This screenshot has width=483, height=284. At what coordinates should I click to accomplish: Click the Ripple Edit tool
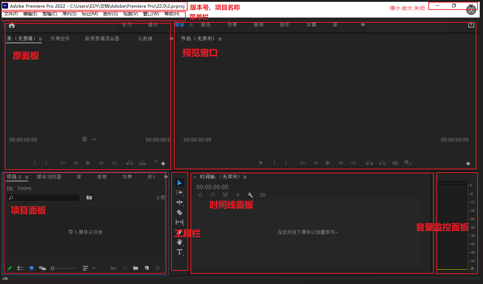[x=179, y=202]
